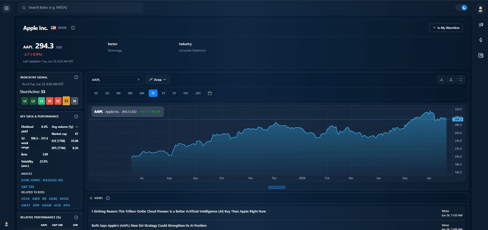Select the S3 signal badge

coord(66,101)
